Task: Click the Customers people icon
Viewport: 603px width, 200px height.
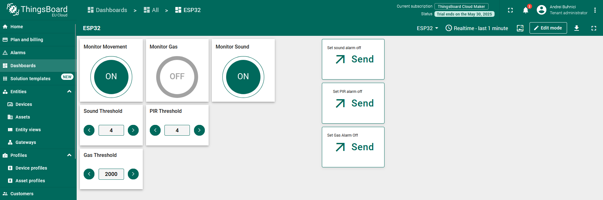Action: coord(5,194)
